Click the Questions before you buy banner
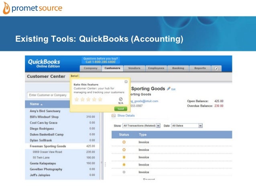The image size is (256, 192). (101, 60)
